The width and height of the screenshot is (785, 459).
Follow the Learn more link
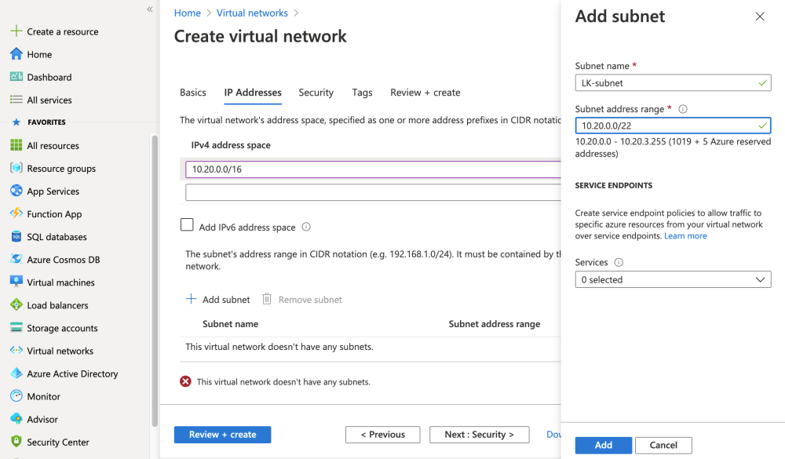click(x=685, y=235)
